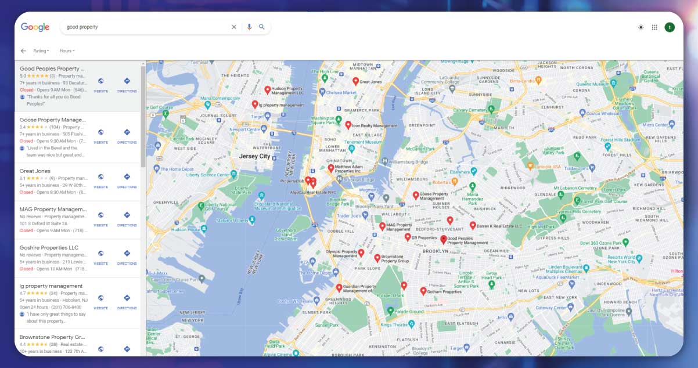Click the Tenement Museum map marker
Image resolution: width=698 pixels, height=368 pixels.
click(351, 148)
